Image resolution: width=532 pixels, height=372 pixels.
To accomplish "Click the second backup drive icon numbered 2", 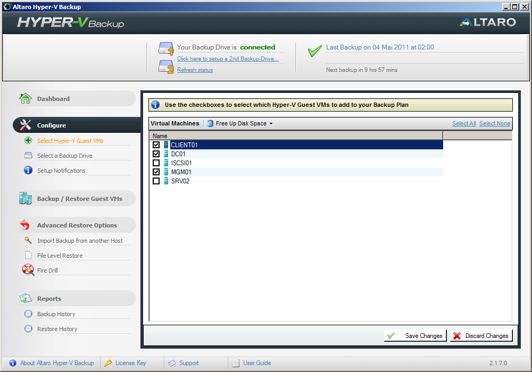I will [x=166, y=66].
